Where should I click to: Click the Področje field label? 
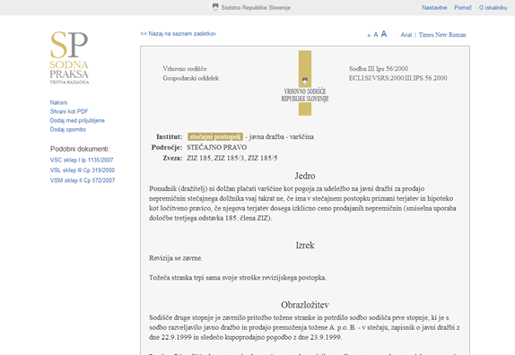[x=167, y=147]
